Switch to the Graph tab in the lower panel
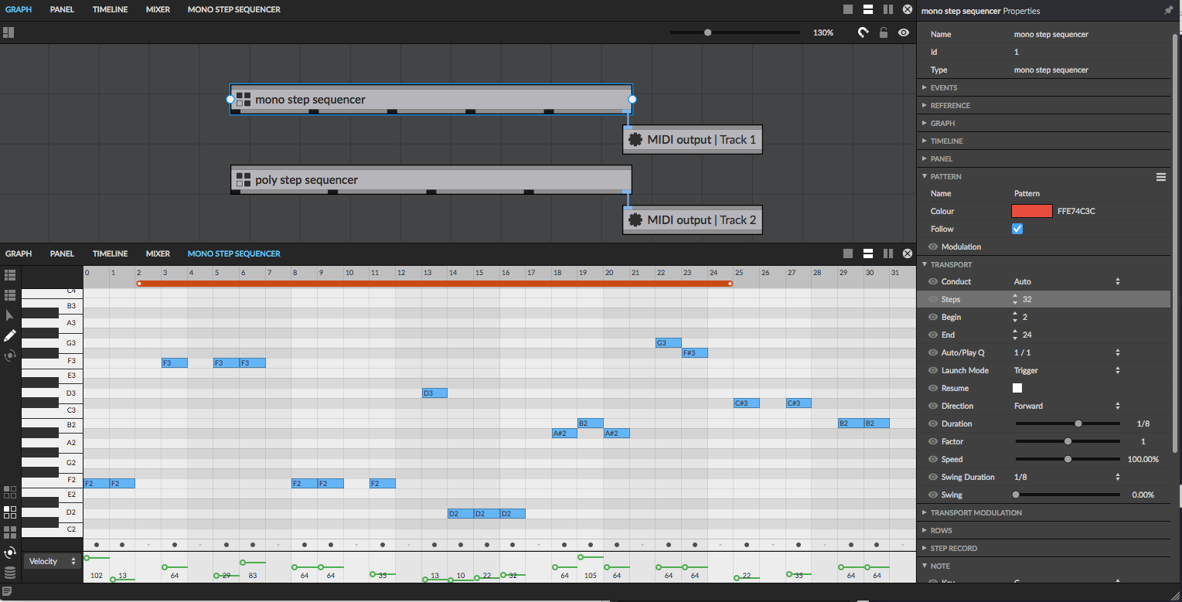This screenshot has width=1182, height=602. 19,253
